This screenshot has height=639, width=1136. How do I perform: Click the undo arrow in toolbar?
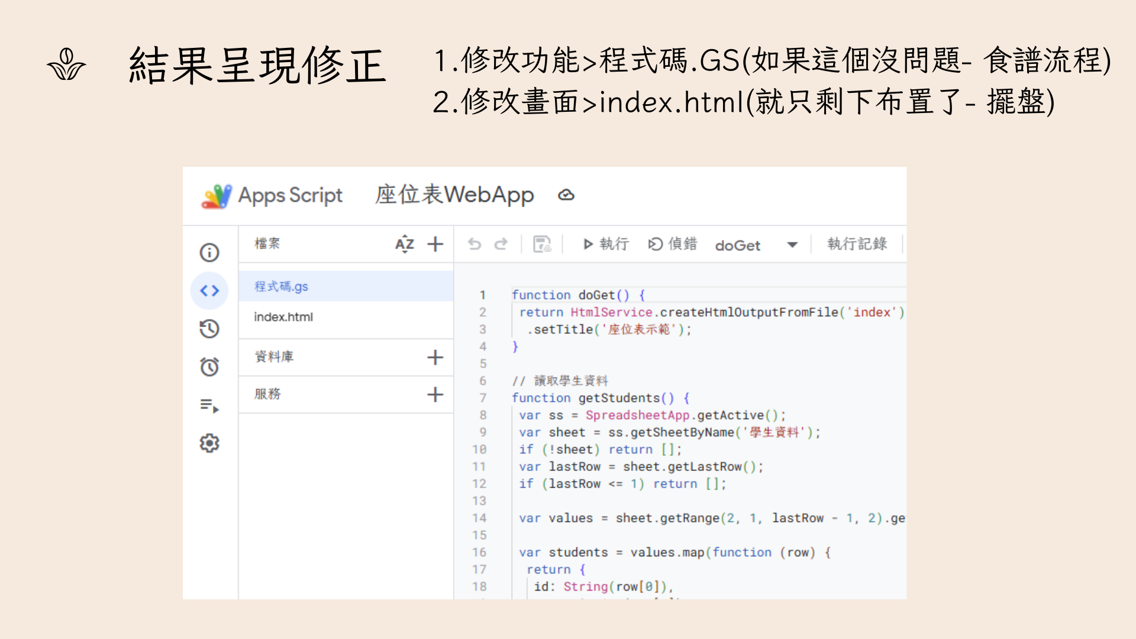475,244
